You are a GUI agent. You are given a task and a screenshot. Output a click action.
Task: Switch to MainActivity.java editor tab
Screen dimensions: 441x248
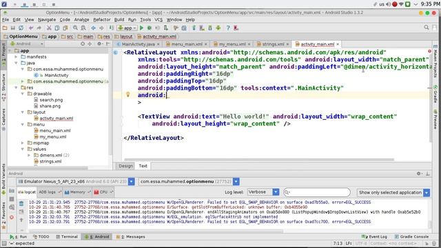[x=138, y=44]
